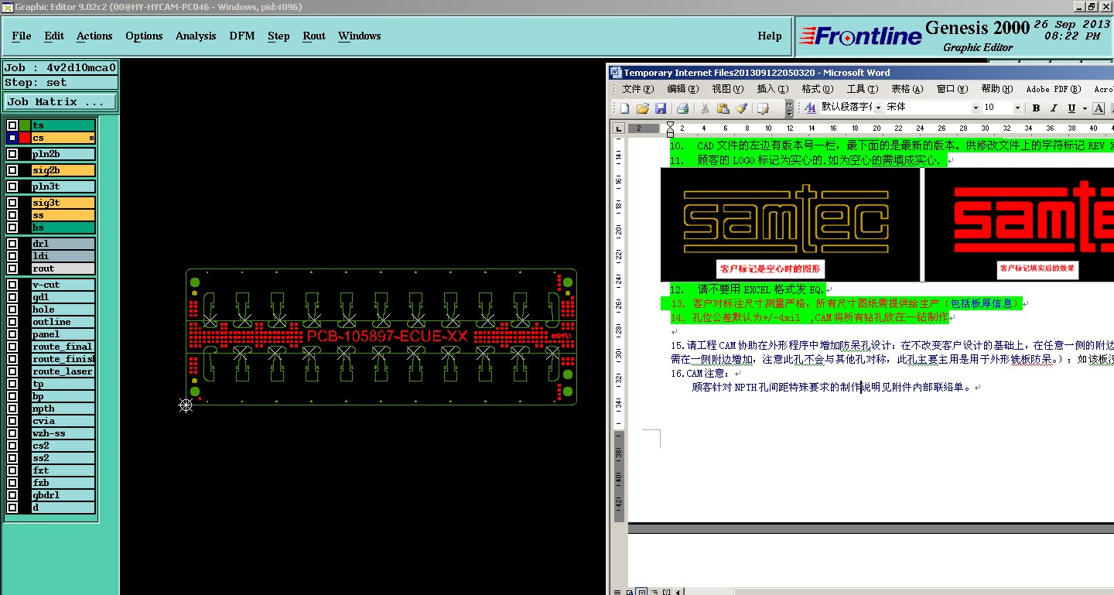The height and width of the screenshot is (595, 1114).
Task: Click the Job Matrix button
Action: (60, 101)
